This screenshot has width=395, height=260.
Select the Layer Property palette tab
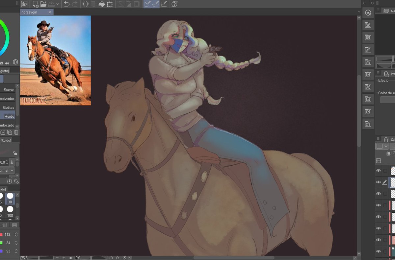[x=390, y=74]
